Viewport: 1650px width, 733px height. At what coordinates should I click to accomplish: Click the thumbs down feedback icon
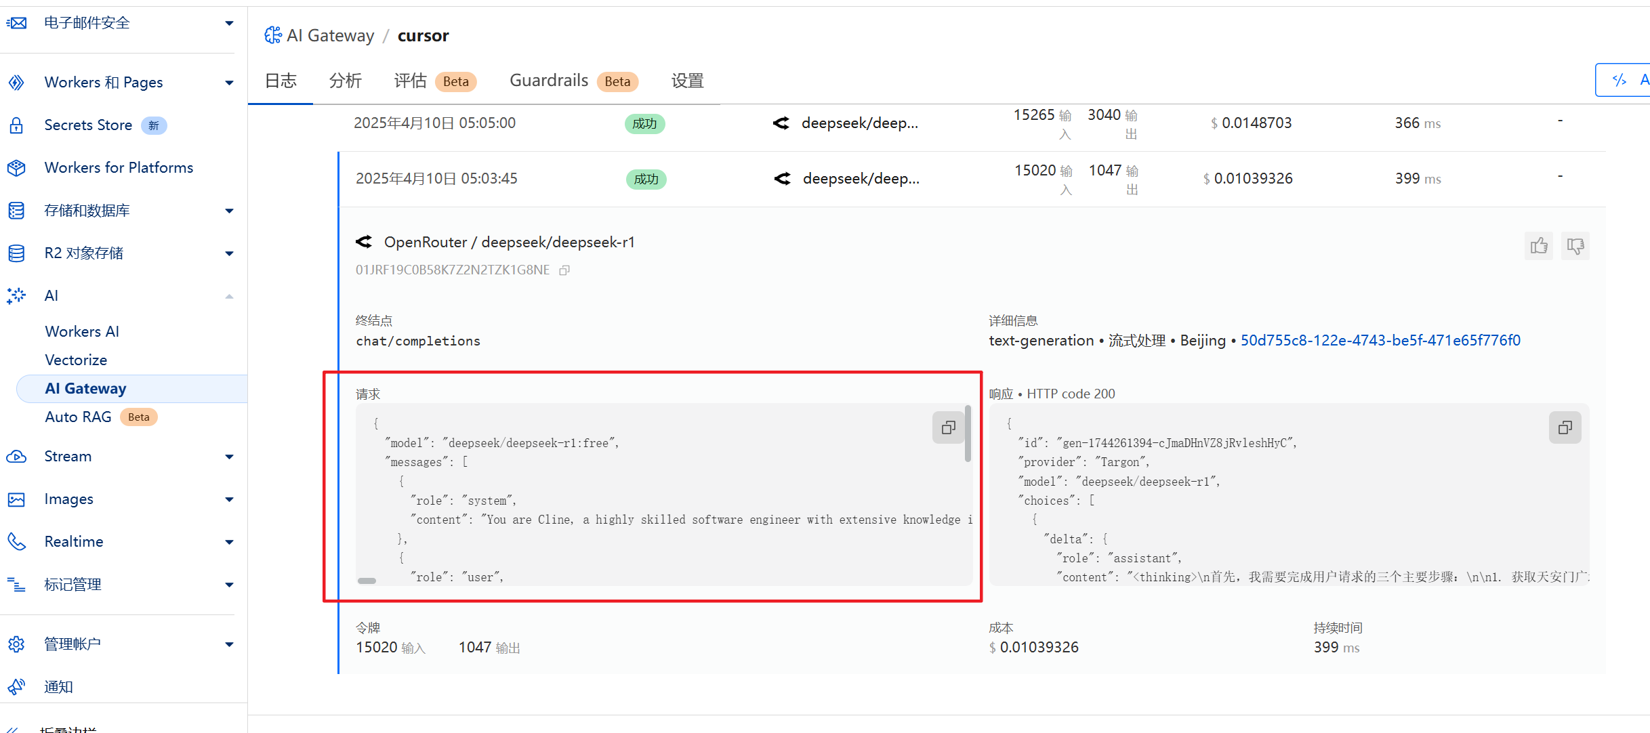[1575, 246]
